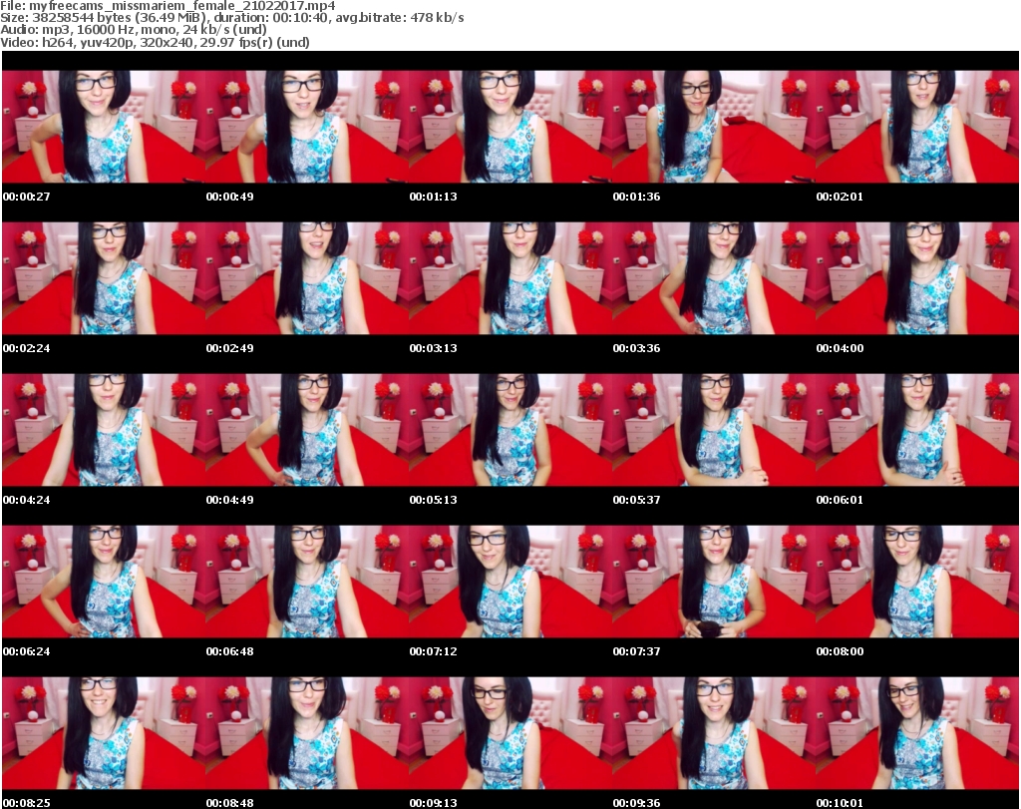Select the thumbnail frame at 00:09:13
The image size is (1021, 809).
510,733
